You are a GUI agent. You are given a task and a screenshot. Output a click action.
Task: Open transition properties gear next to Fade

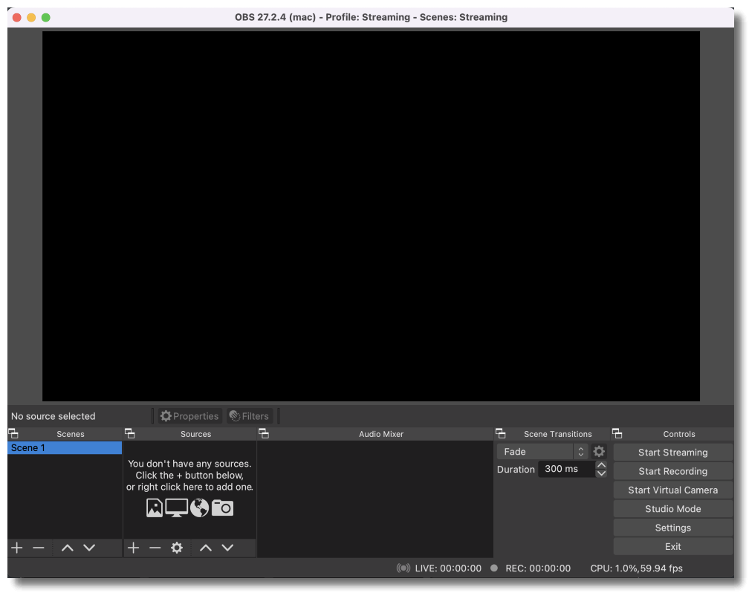click(x=599, y=451)
